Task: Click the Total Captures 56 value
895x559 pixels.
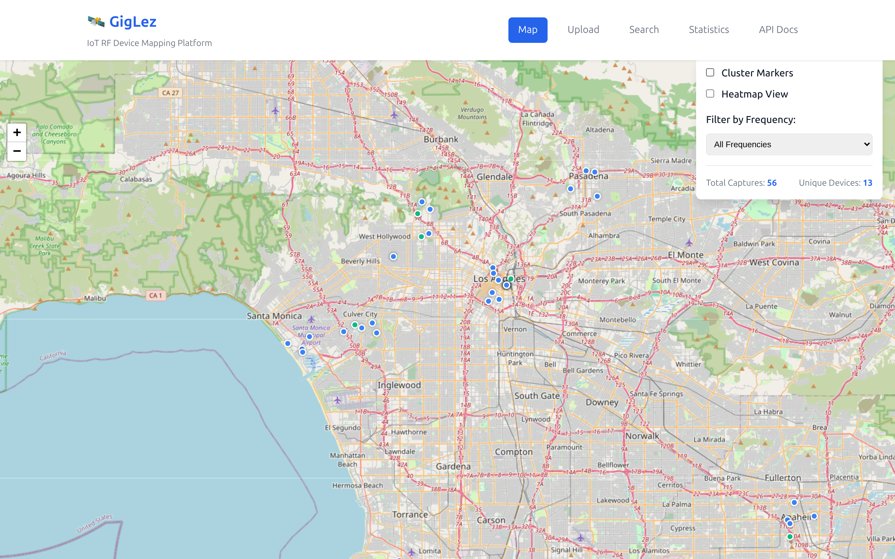Action: pos(772,183)
